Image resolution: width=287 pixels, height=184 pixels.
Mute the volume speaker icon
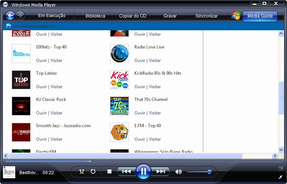(x=178, y=172)
